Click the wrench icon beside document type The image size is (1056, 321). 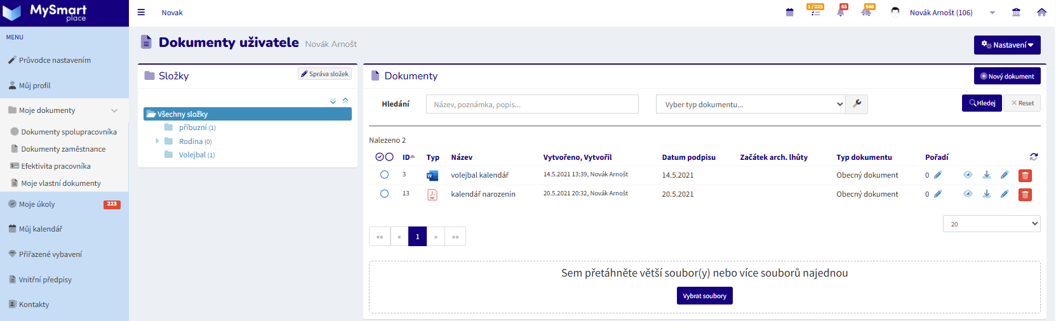pyautogui.click(x=857, y=104)
